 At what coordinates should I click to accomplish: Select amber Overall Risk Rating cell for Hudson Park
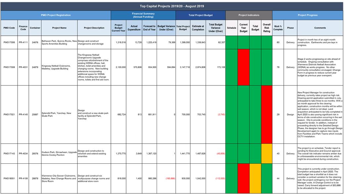click(267, 153)
